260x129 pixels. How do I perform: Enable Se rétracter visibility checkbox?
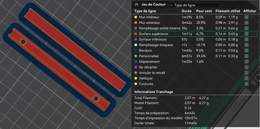[x=247, y=67]
